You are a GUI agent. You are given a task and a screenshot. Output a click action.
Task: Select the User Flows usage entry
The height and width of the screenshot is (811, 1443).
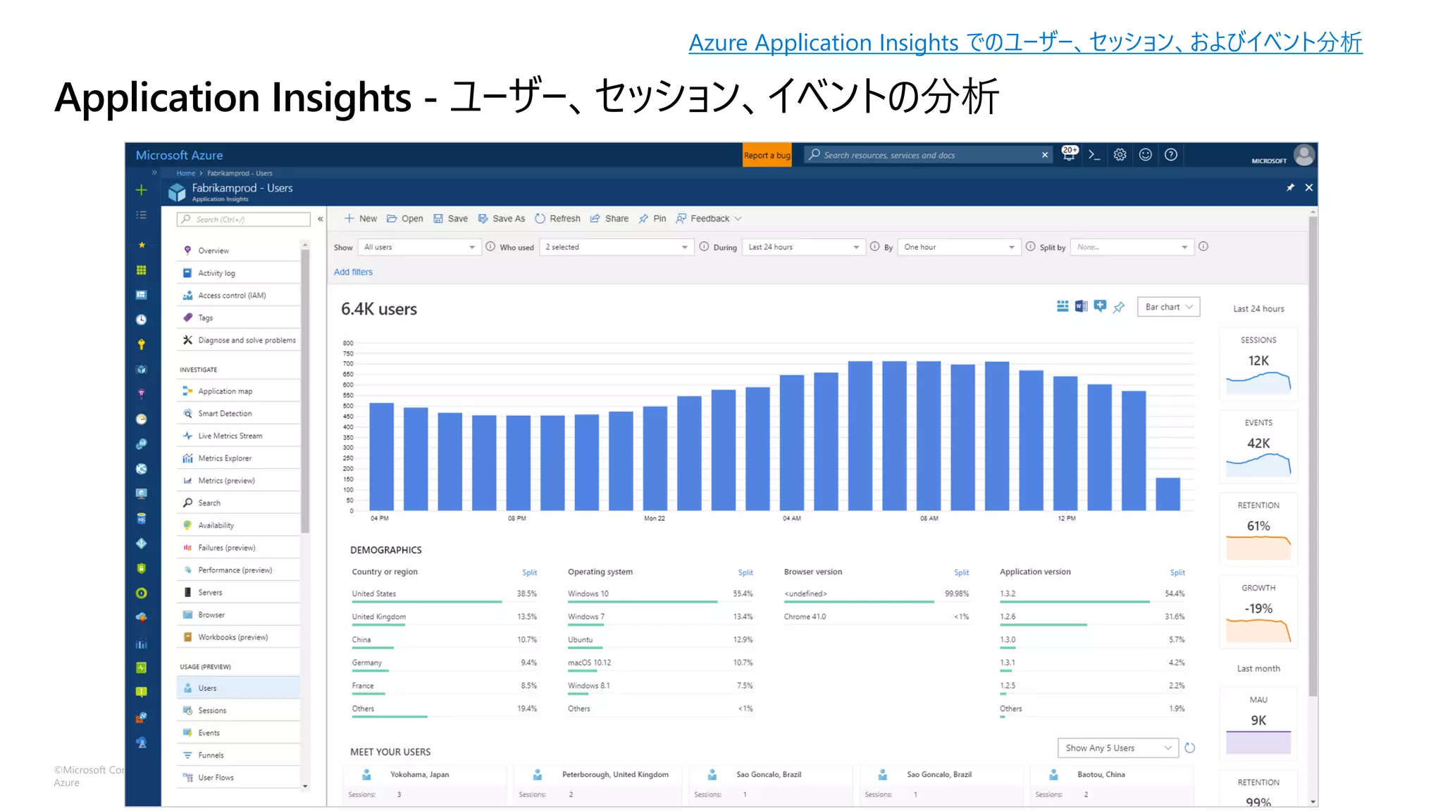[x=238, y=778]
